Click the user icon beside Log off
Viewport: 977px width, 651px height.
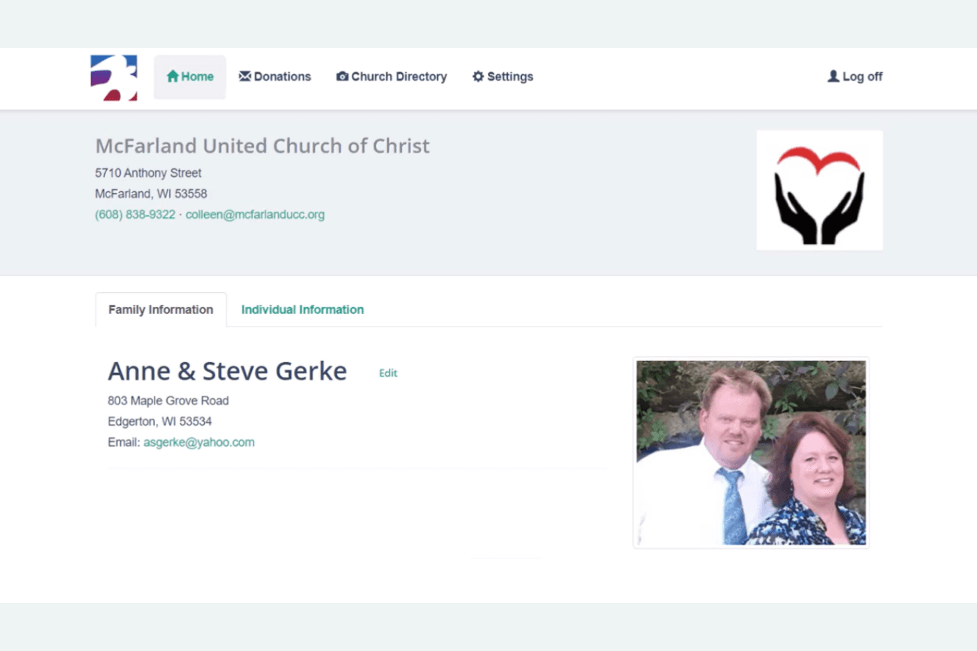(834, 77)
